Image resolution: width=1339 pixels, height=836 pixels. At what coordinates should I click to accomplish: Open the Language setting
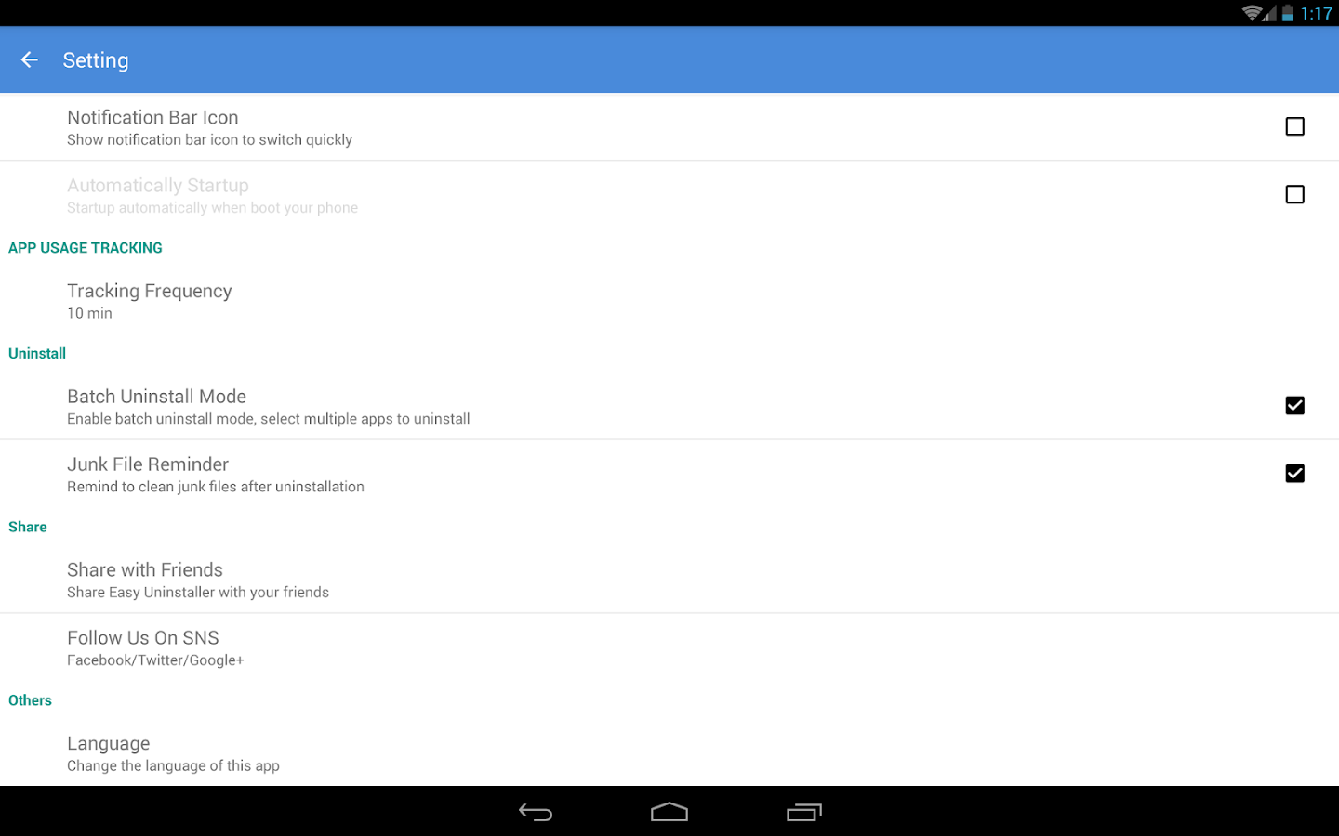[669, 753]
